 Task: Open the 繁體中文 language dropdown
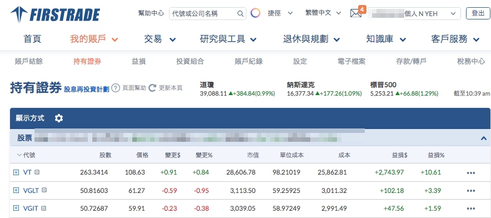pos(323,13)
